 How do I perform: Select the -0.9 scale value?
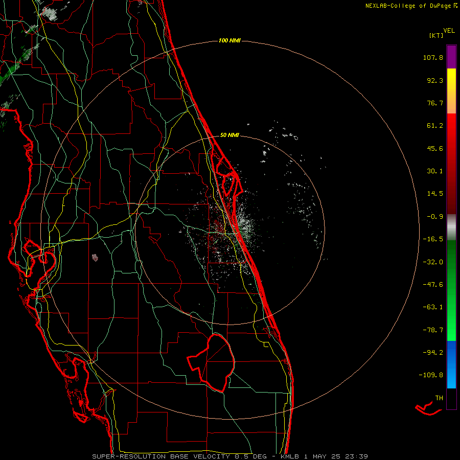coord(435,217)
